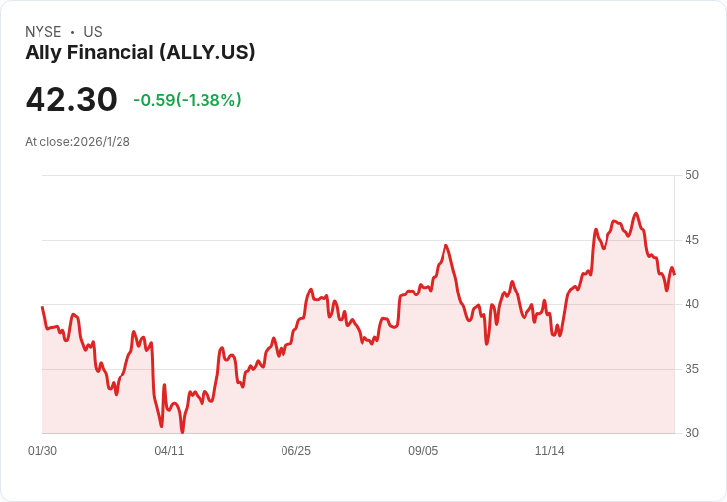Click the At close:2026/1/28 timestamp
Image resolution: width=727 pixels, height=502 pixels.
click(x=77, y=142)
